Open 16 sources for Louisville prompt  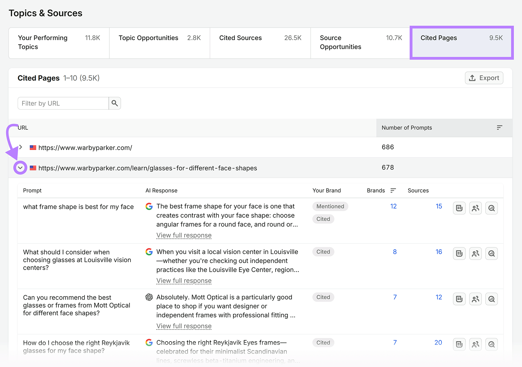(439, 252)
